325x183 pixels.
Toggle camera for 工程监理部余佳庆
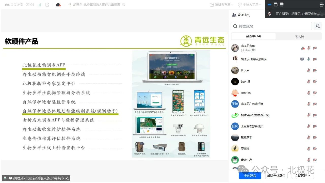click(315, 126)
